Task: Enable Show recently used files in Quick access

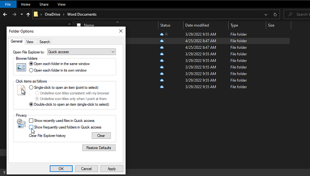Action: 31,121
